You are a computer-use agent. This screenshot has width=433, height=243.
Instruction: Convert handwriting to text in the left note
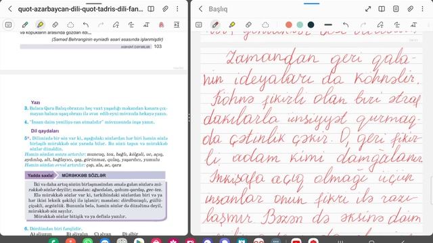(x=146, y=25)
